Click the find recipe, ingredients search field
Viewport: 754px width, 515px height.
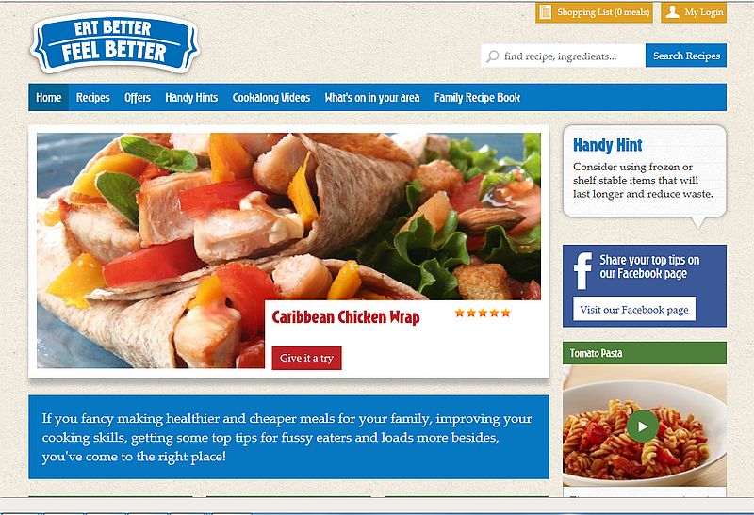coord(563,56)
